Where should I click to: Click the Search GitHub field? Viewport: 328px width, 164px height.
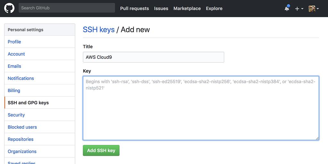[67, 8]
